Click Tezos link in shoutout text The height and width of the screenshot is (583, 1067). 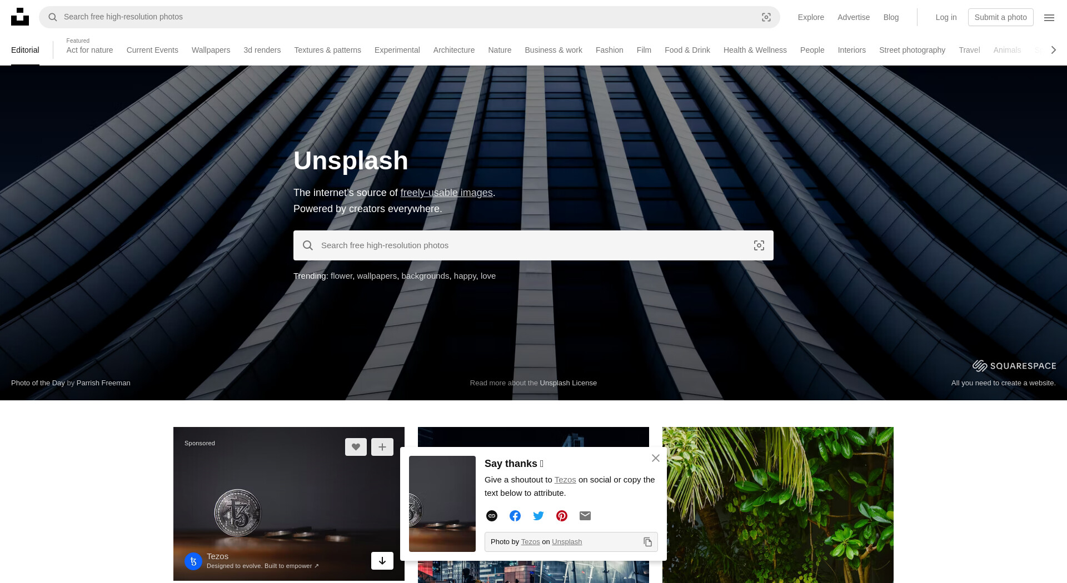click(x=565, y=480)
